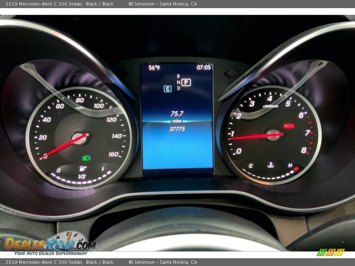Click the 3 mark on tachometer
This screenshot has width=355, height=266.
[x=252, y=103]
